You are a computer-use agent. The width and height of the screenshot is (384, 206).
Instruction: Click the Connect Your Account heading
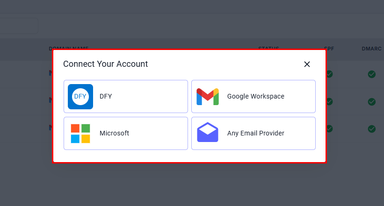pos(105,64)
